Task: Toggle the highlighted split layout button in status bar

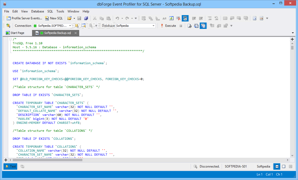Action: click(277, 166)
